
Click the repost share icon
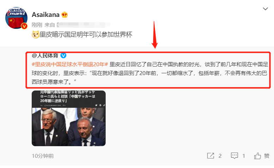[x=211, y=156]
